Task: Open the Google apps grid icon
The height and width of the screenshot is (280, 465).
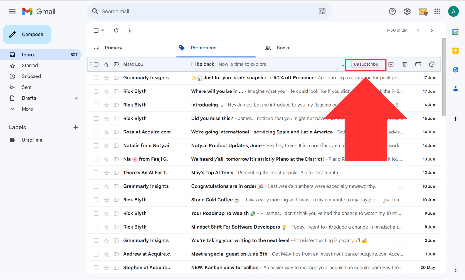Action: (x=437, y=11)
